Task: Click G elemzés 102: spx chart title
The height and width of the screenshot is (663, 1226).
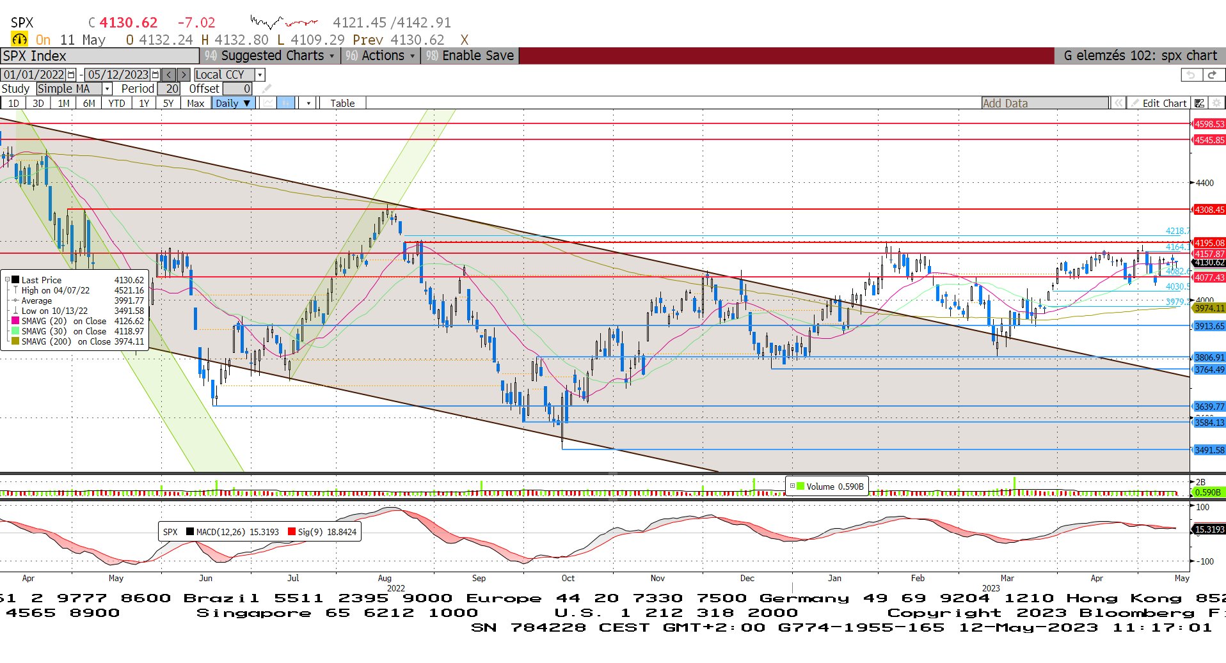Action: (1140, 56)
